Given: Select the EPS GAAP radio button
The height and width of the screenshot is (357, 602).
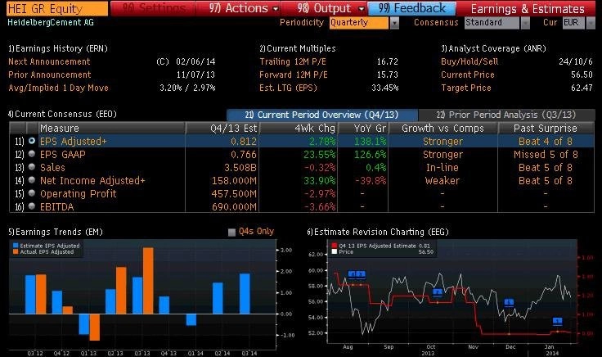Looking at the screenshot, I should (32, 154).
